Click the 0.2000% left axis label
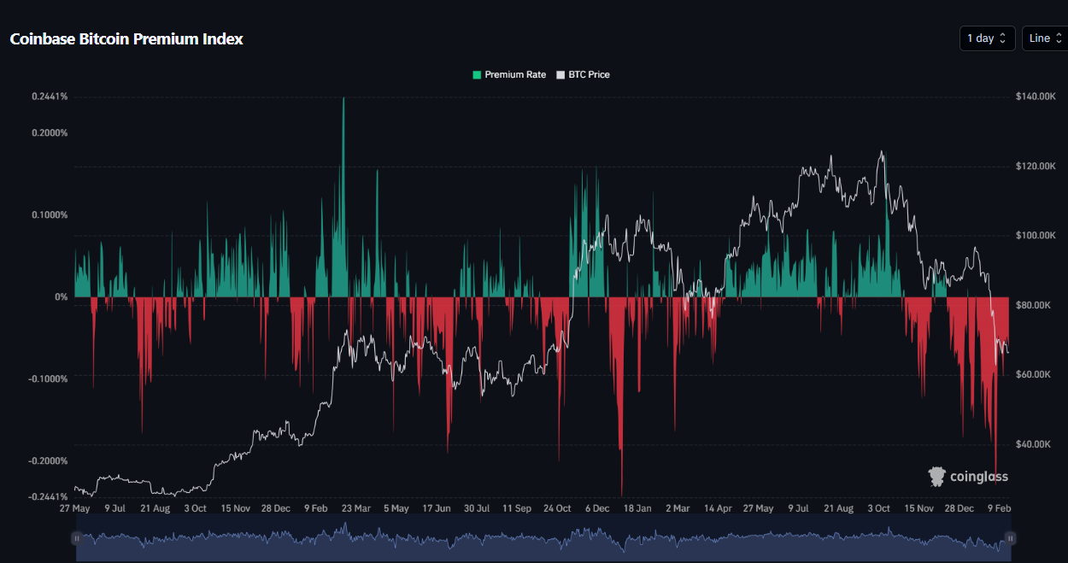This screenshot has width=1068, height=563. tap(50, 133)
